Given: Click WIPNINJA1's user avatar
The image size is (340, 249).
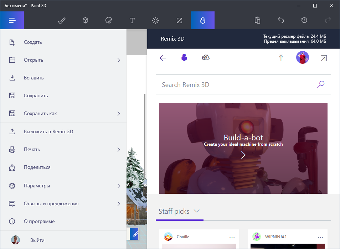Looking at the screenshot, I should 257,237.
